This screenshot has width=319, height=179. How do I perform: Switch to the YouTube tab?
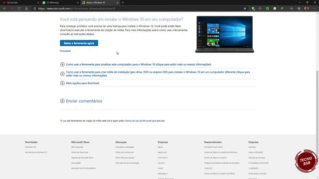(20, 2)
